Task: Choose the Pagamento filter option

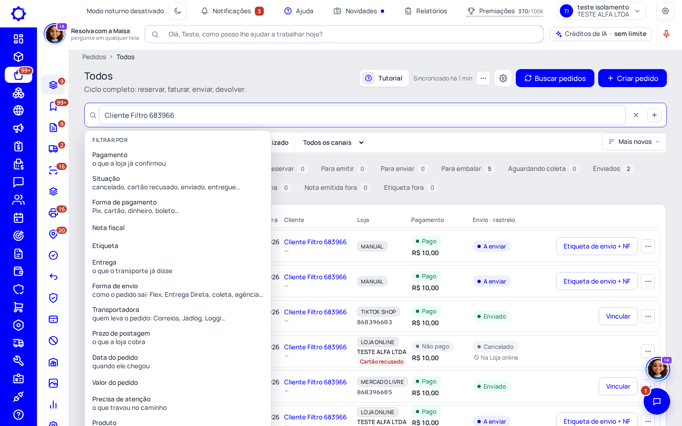Action: coord(178,159)
